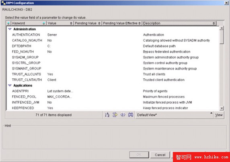The image size is (230, 162).
Task: Click the FED_NOAUTH keyword
Action: coord(23,52)
